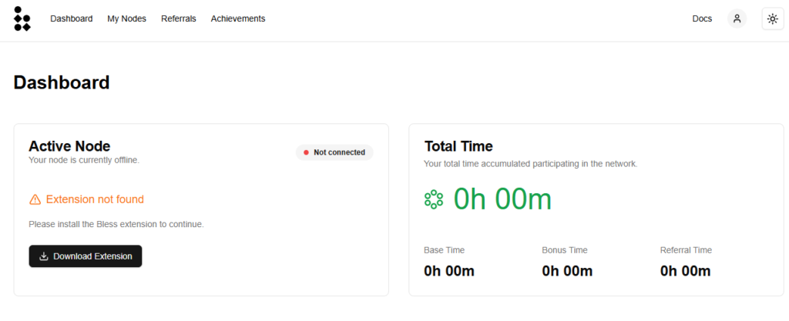The height and width of the screenshot is (321, 789).
Task: Click the download arrow icon in button
Action: point(44,256)
